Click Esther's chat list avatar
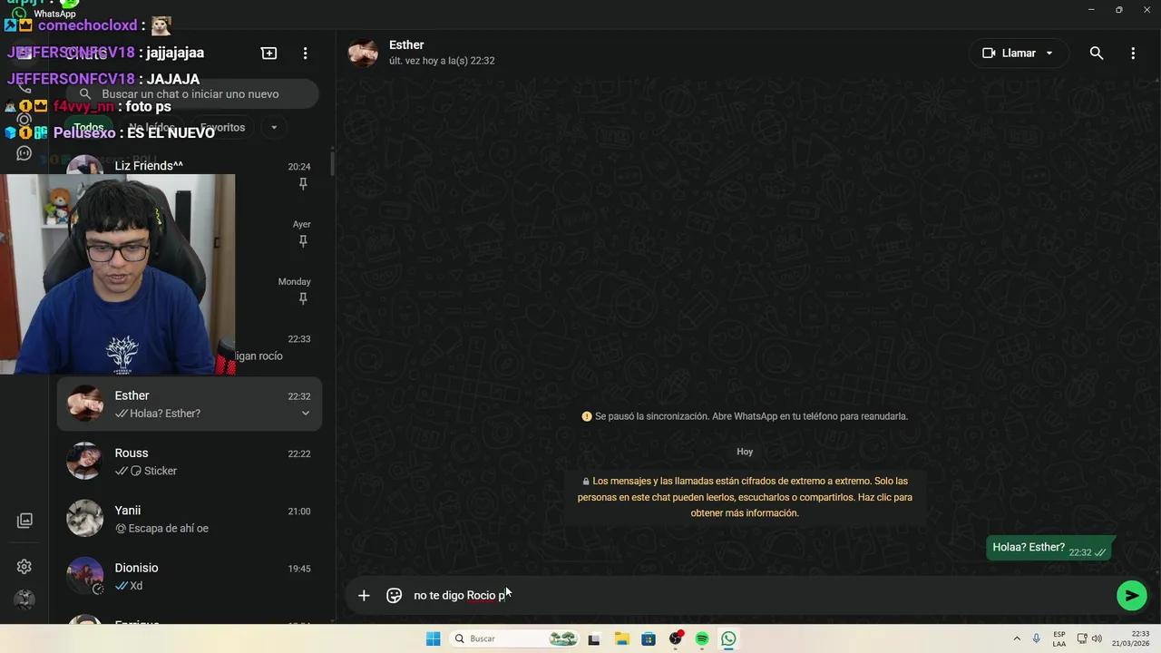 (85, 404)
